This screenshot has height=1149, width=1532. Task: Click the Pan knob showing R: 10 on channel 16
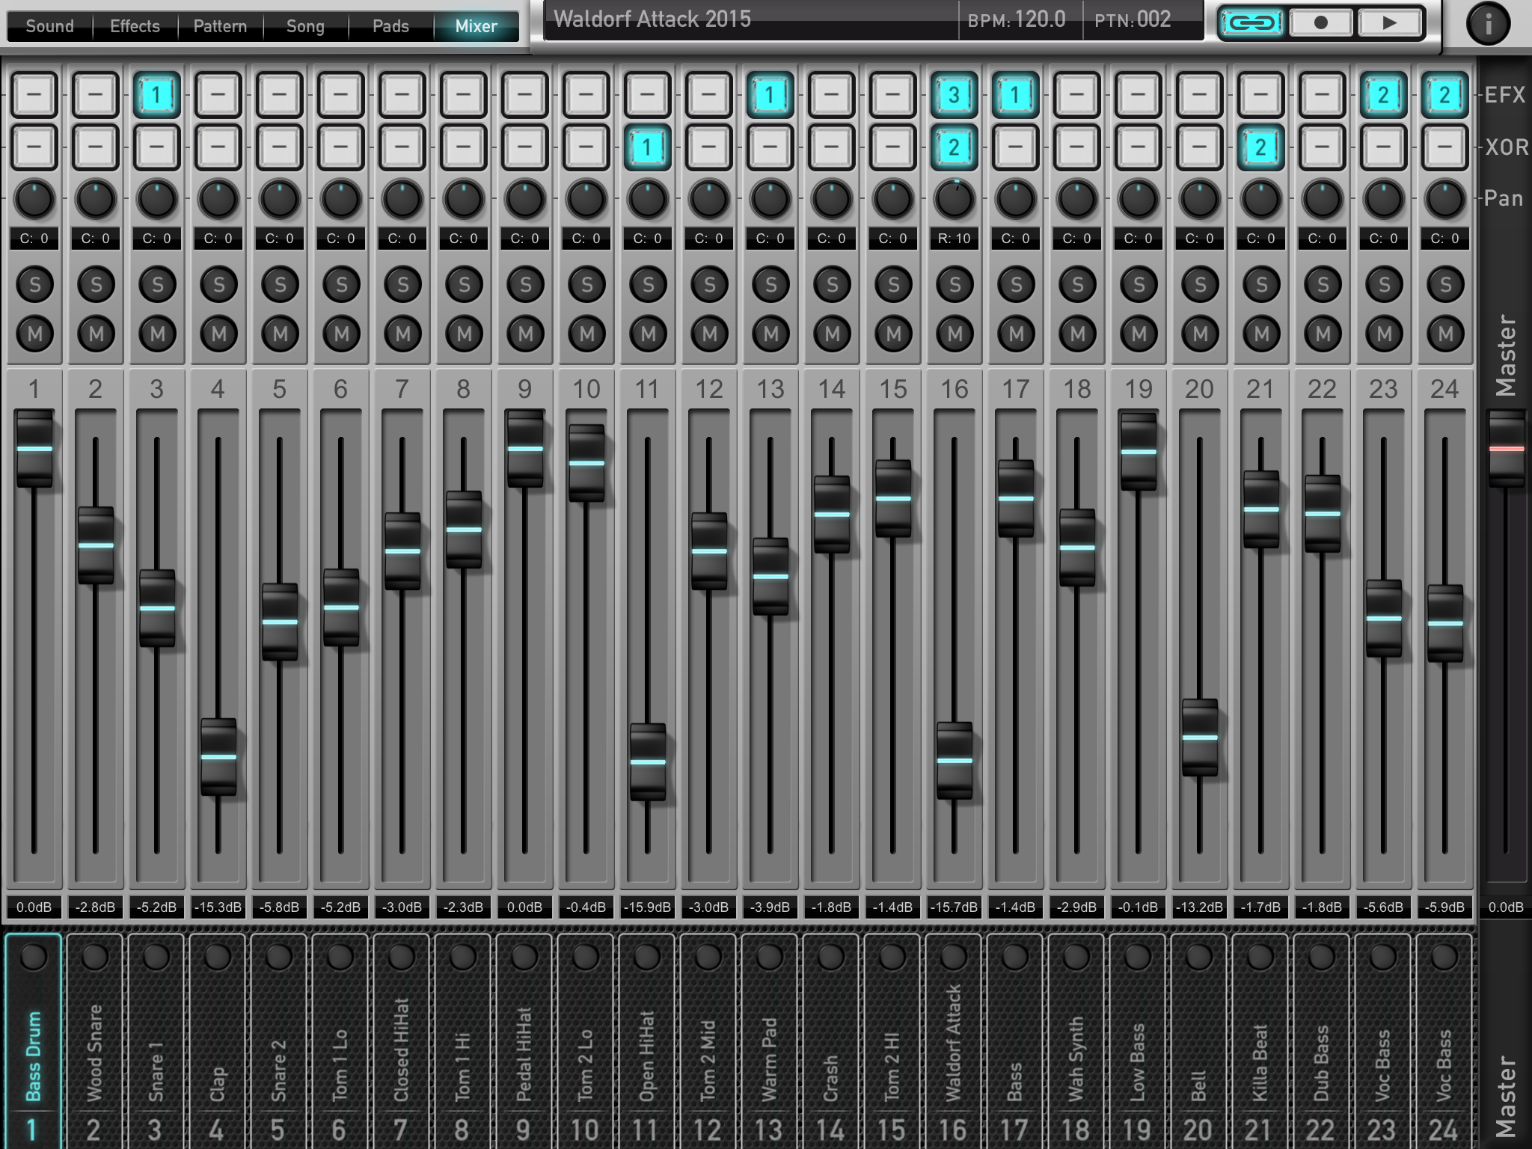955,197
